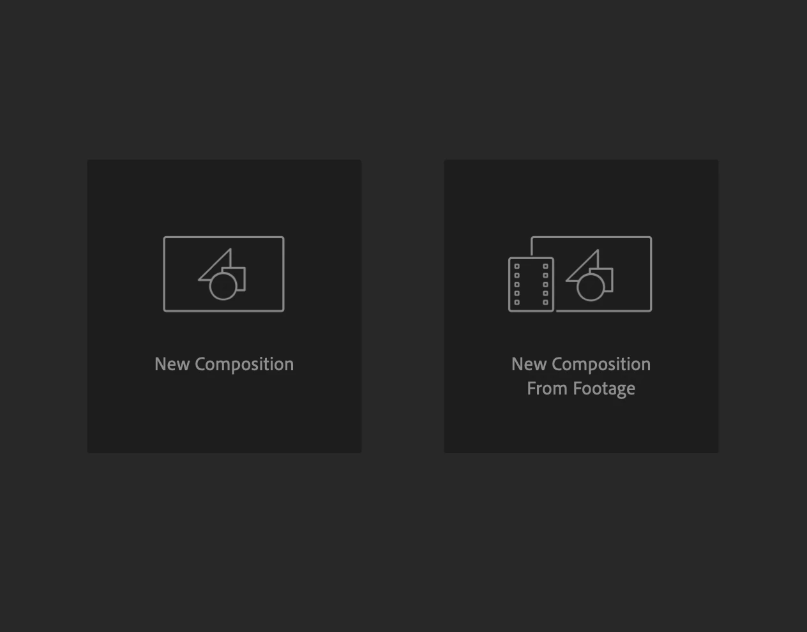Click empty panel gap between the two cards
The width and height of the screenshot is (807, 632).
coord(403,306)
